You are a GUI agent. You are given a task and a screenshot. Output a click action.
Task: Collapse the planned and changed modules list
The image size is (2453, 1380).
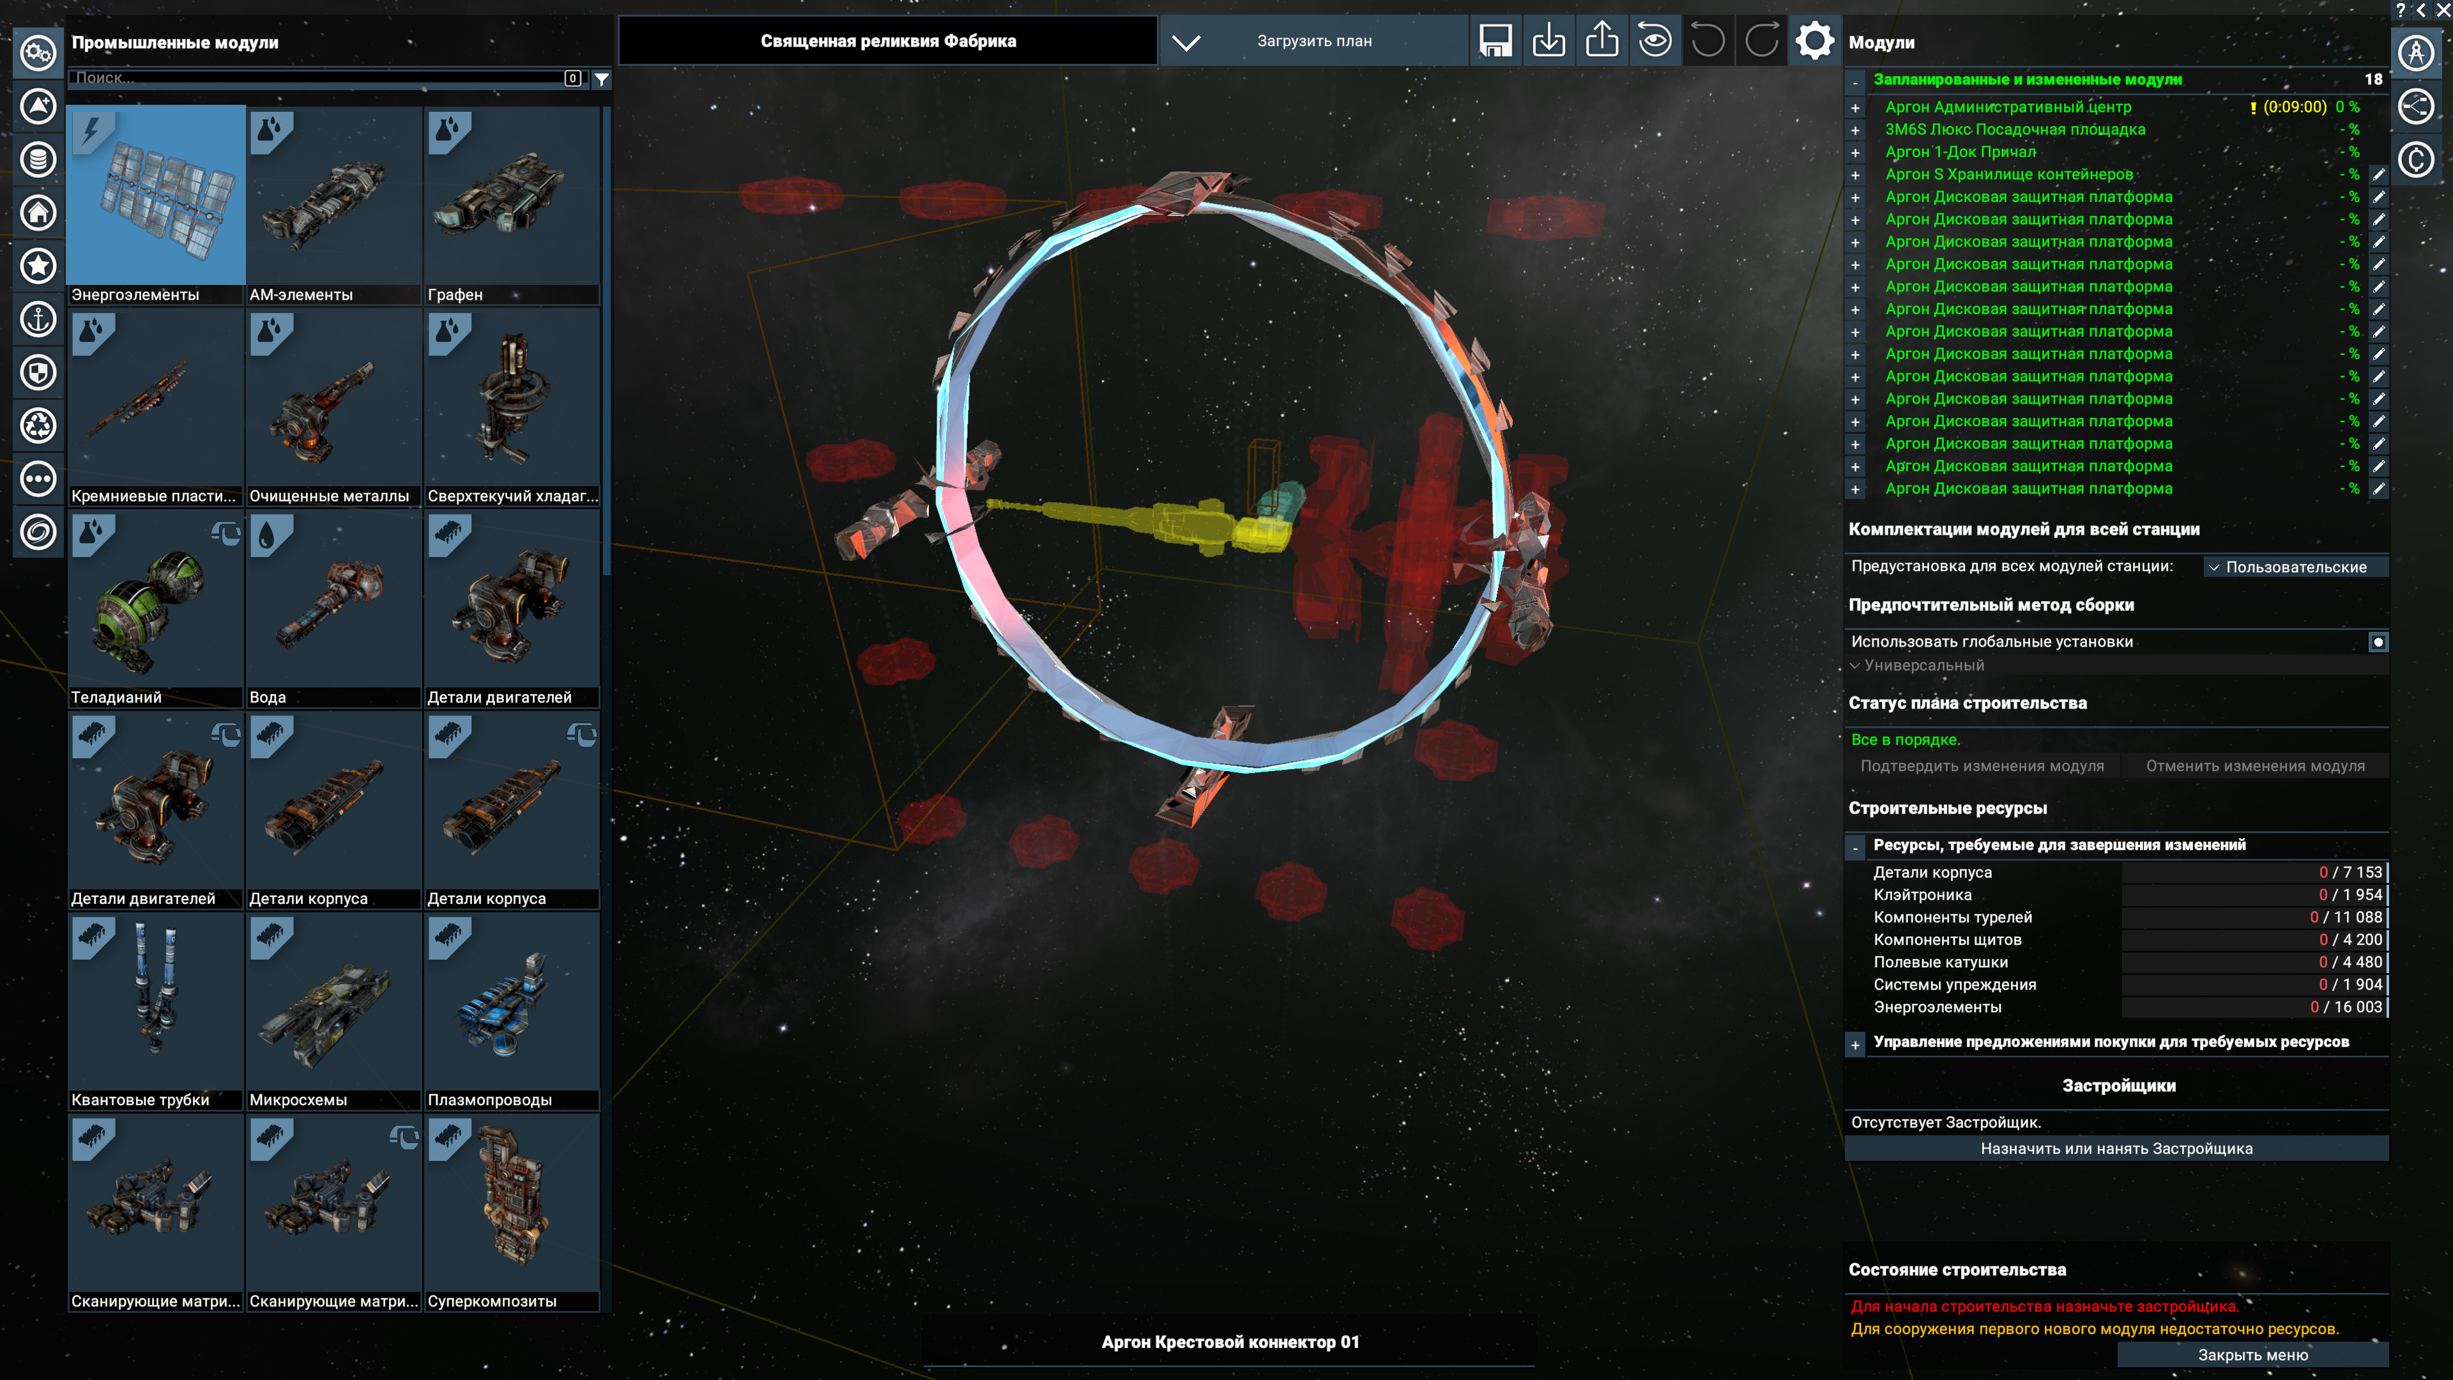[1855, 81]
